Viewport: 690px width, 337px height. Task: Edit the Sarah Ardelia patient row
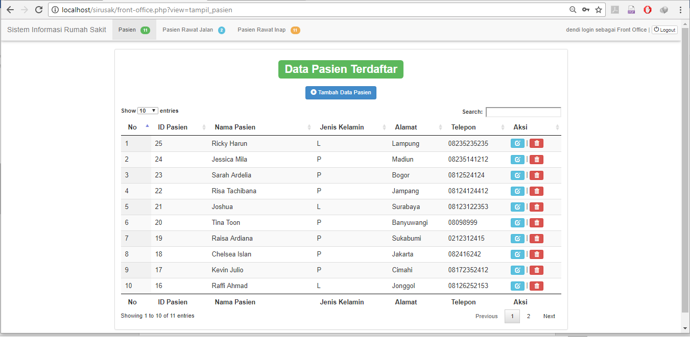click(x=517, y=175)
